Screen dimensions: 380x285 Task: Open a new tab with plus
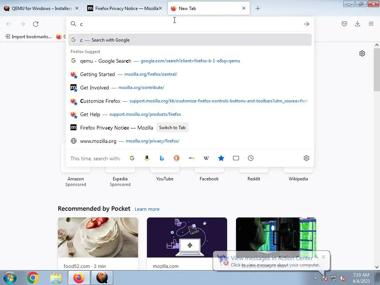click(258, 9)
